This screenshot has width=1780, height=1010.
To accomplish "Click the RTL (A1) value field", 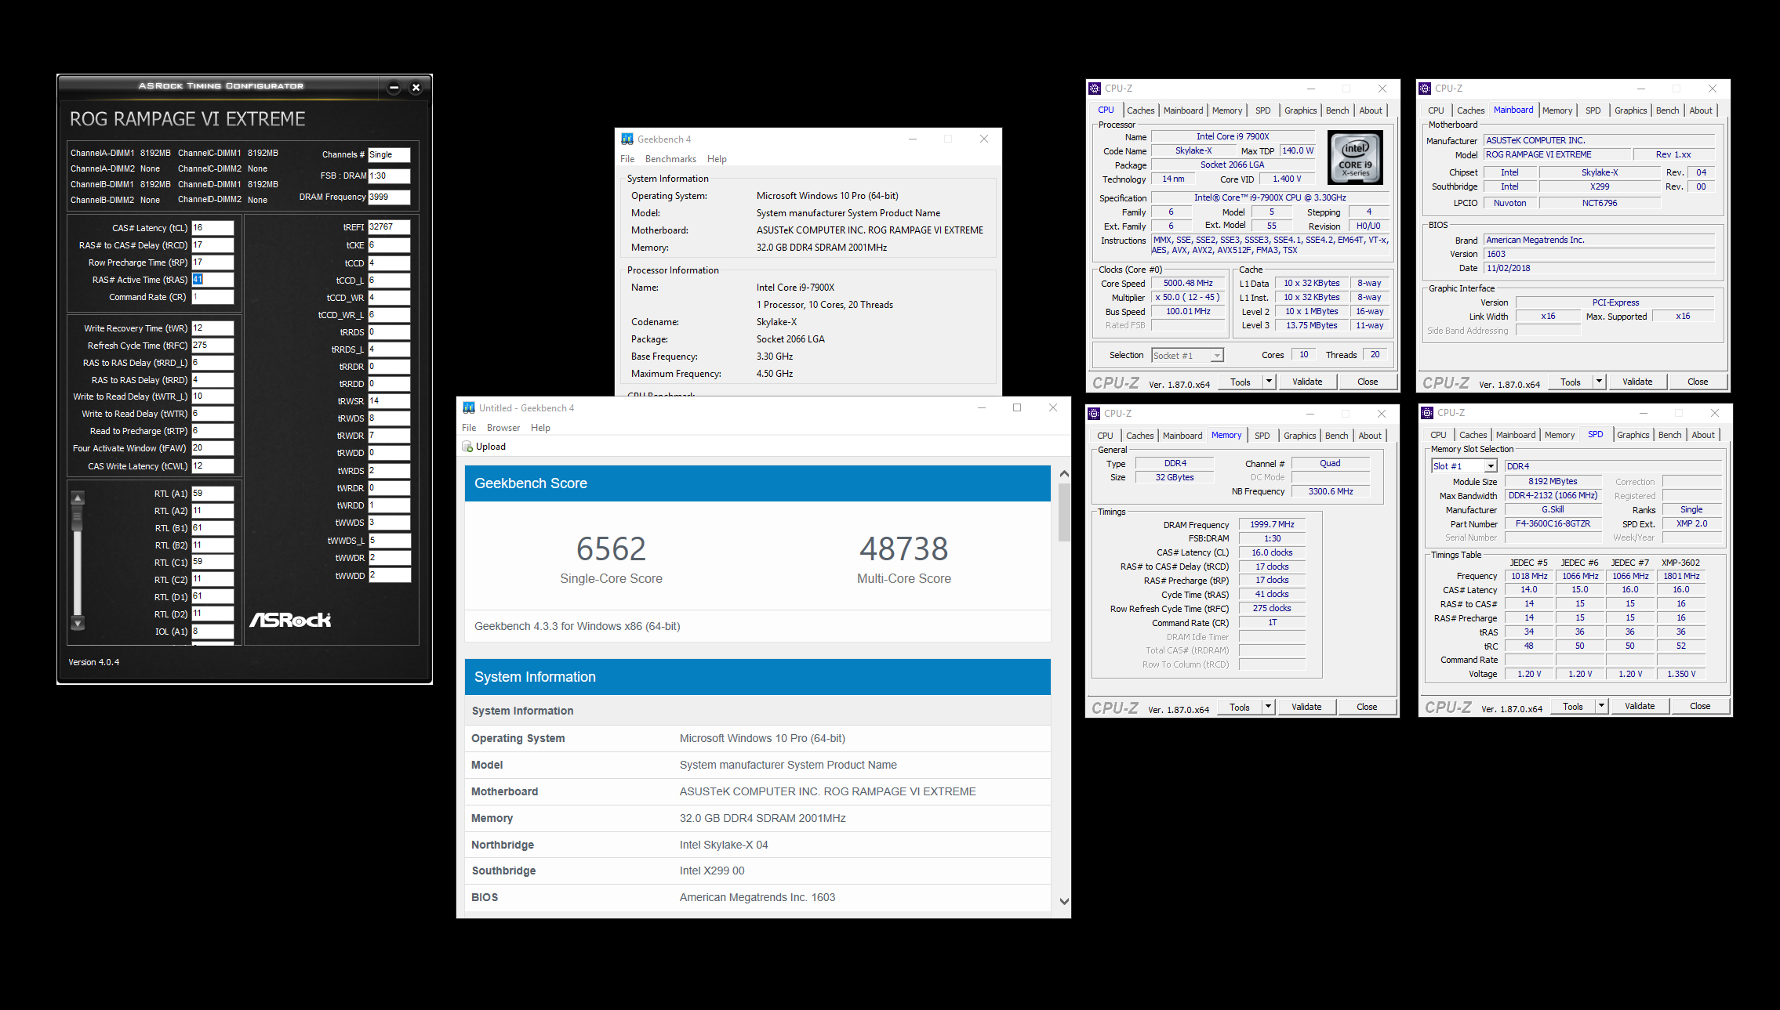I will [x=213, y=494].
